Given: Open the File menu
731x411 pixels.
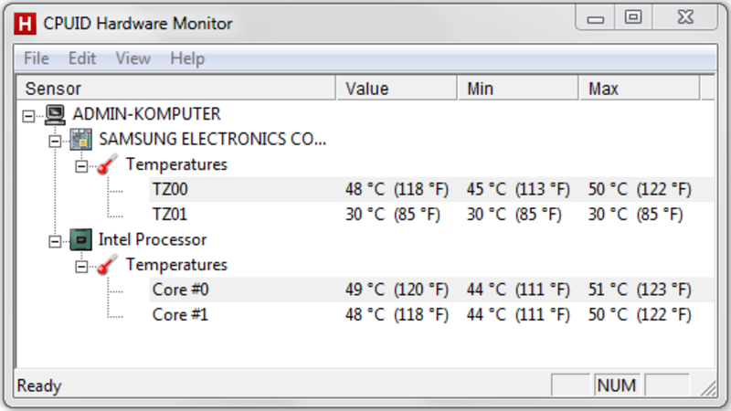Looking at the screenshot, I should pyautogui.click(x=37, y=58).
